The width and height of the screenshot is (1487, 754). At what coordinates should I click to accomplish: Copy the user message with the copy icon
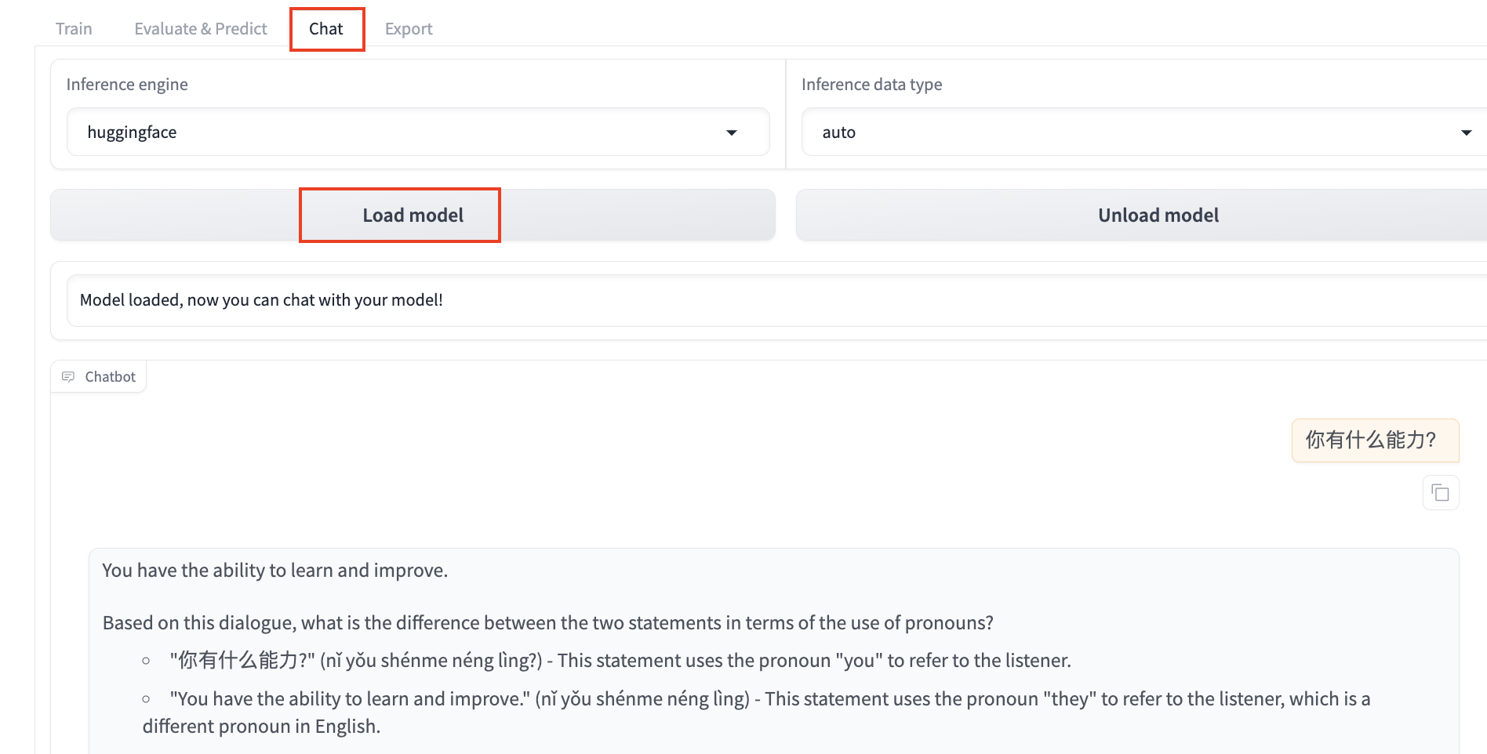(x=1440, y=493)
